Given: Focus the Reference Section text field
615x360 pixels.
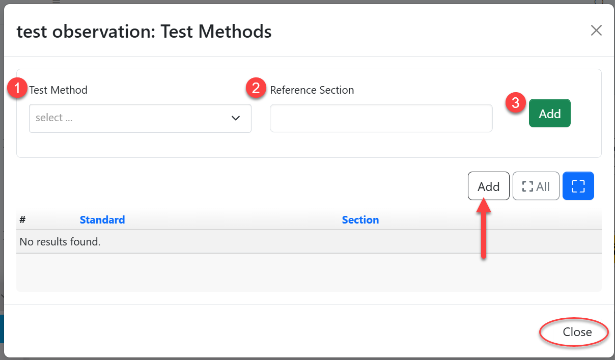Looking at the screenshot, I should click(x=381, y=118).
